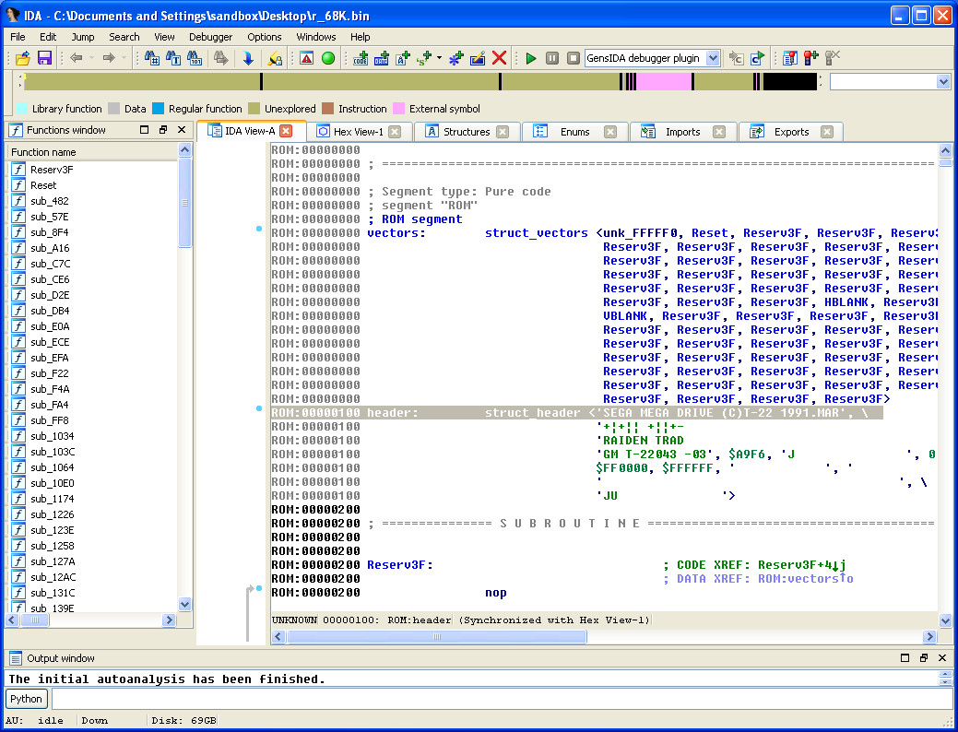Click the green circle toolbar icon
Viewport: 958px width, 732px height.
coord(327,58)
